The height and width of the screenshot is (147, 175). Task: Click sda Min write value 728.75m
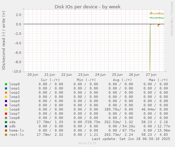coord(93,122)
